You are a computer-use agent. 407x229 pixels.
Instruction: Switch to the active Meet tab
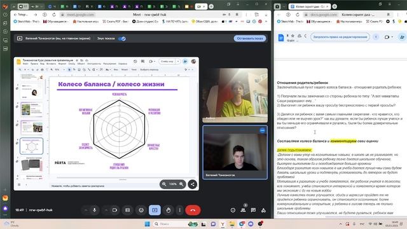pos(201,6)
